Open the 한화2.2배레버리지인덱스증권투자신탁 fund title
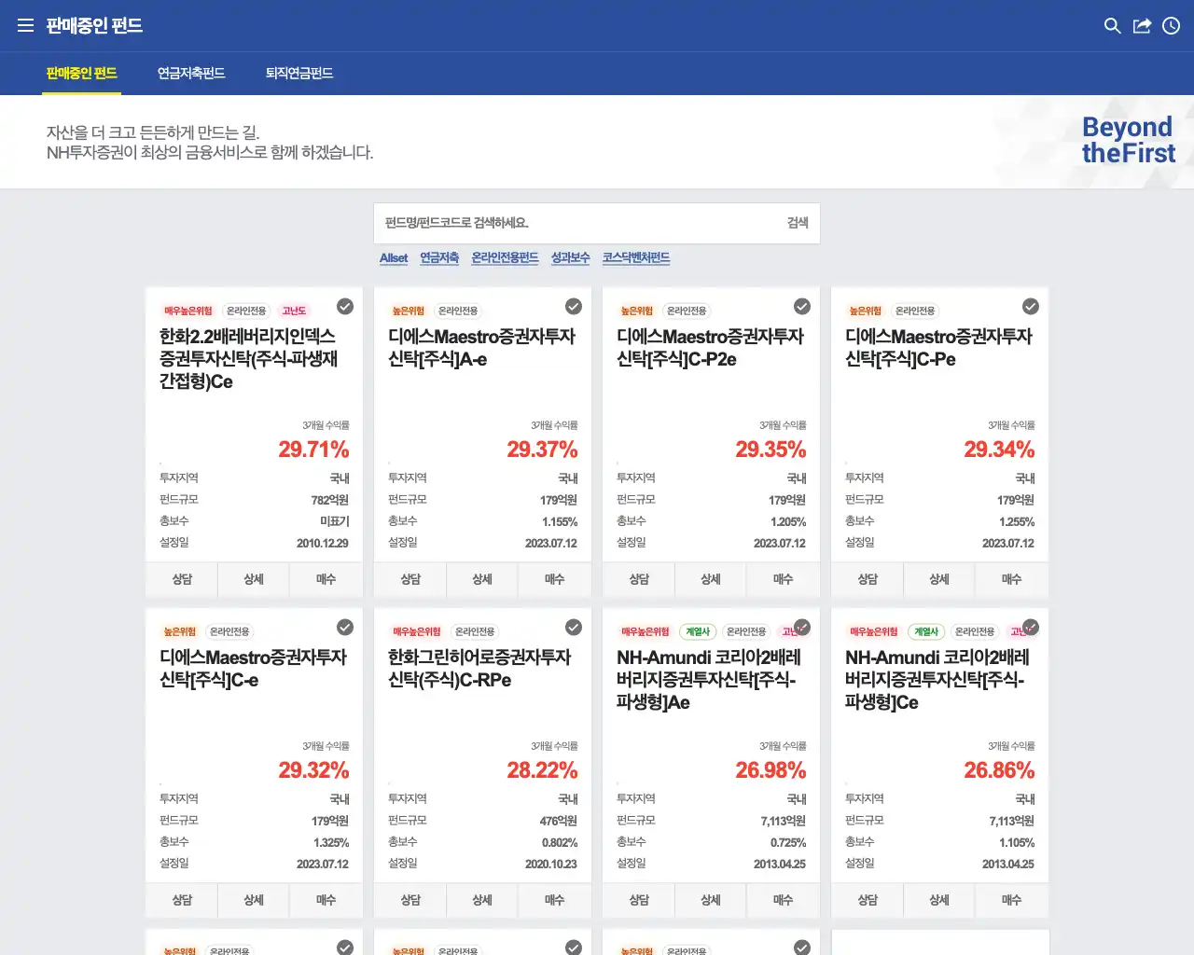The width and height of the screenshot is (1194, 955). pos(248,359)
